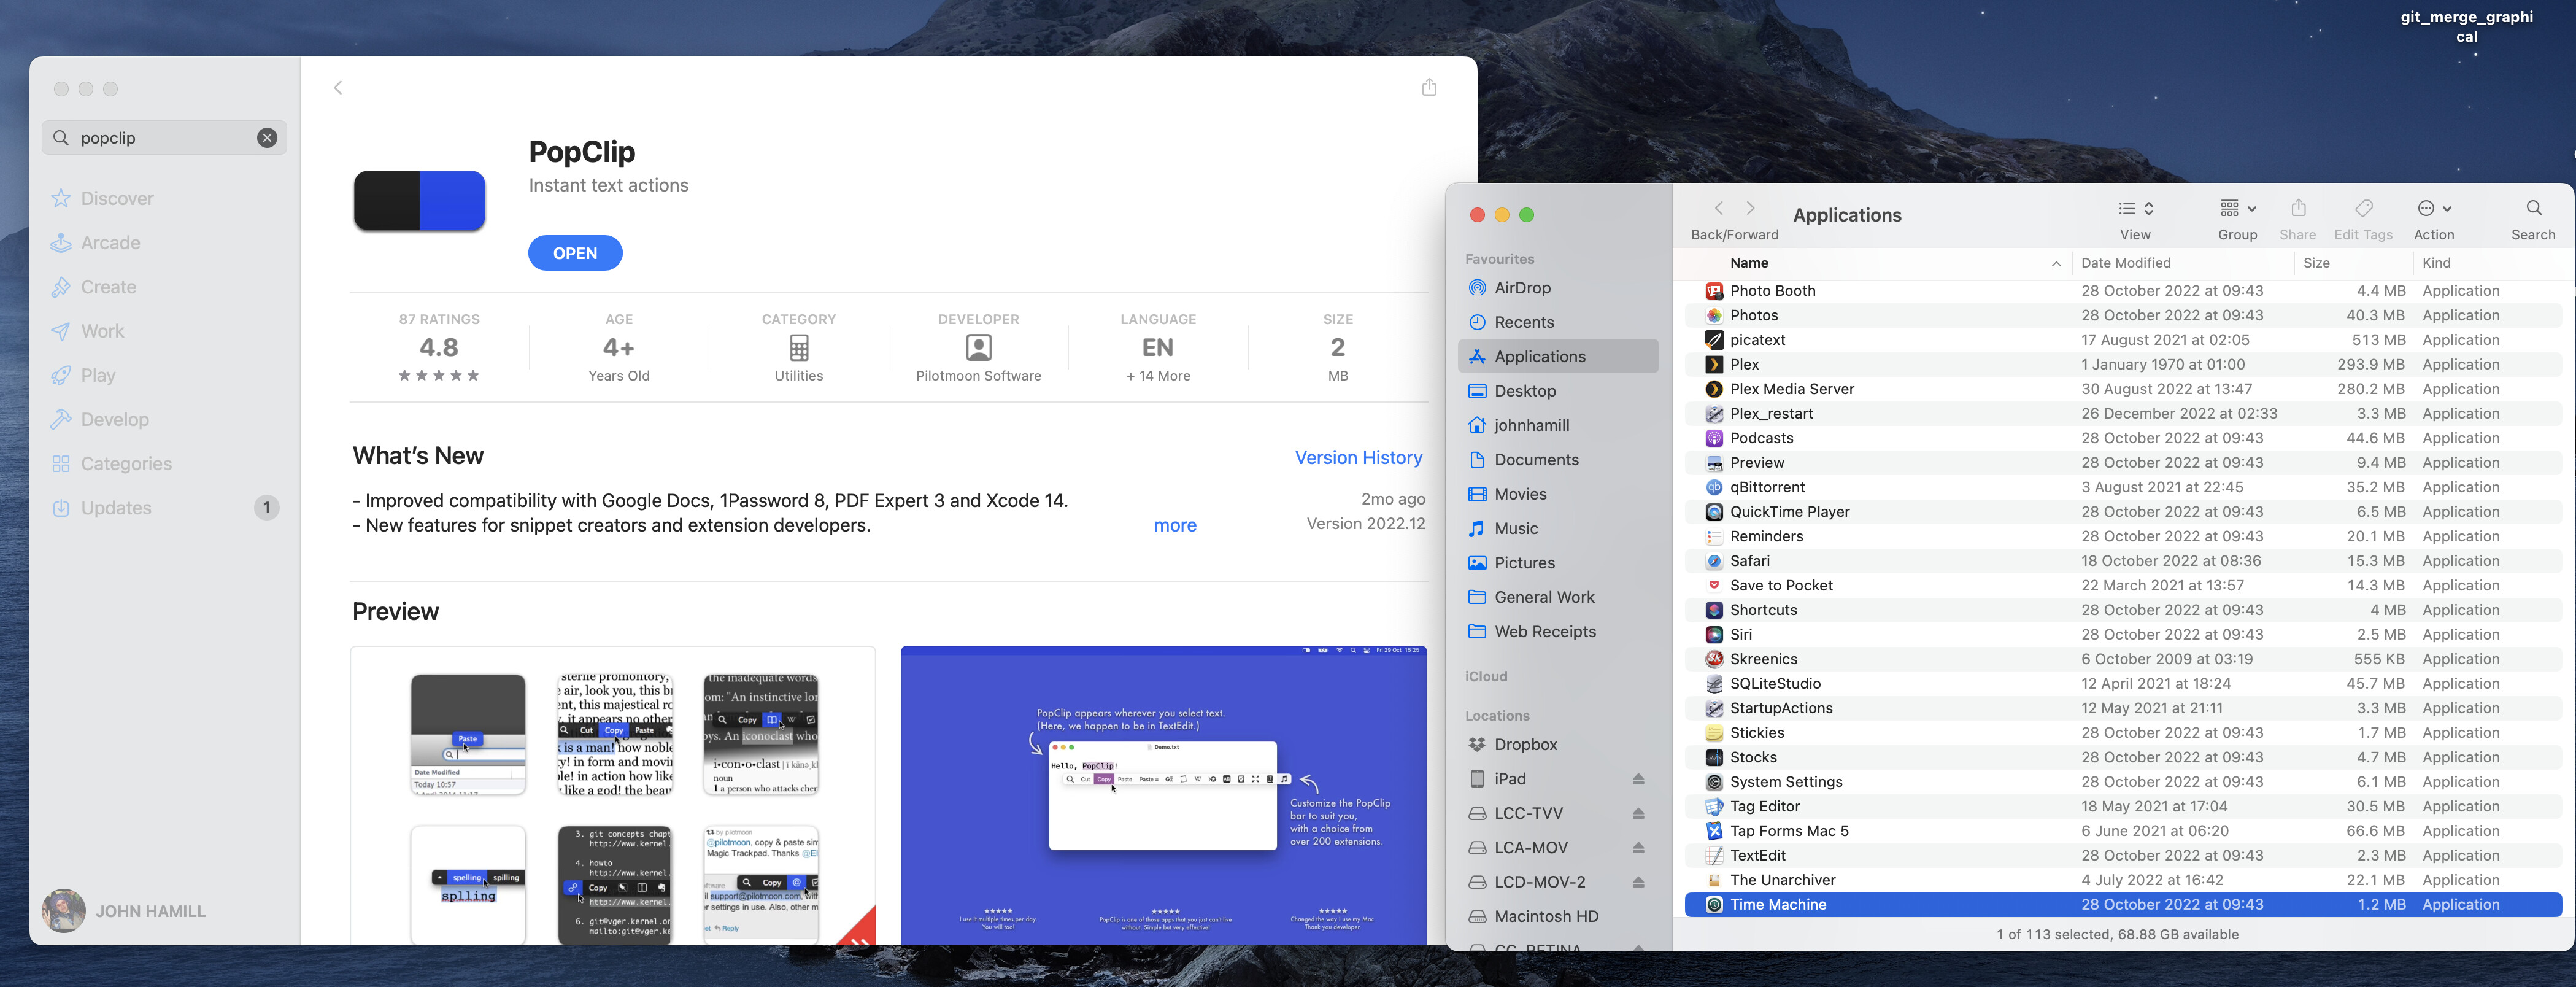Open blue PopClip preview screenshot
Viewport: 2576px width, 987px height.
click(1163, 796)
